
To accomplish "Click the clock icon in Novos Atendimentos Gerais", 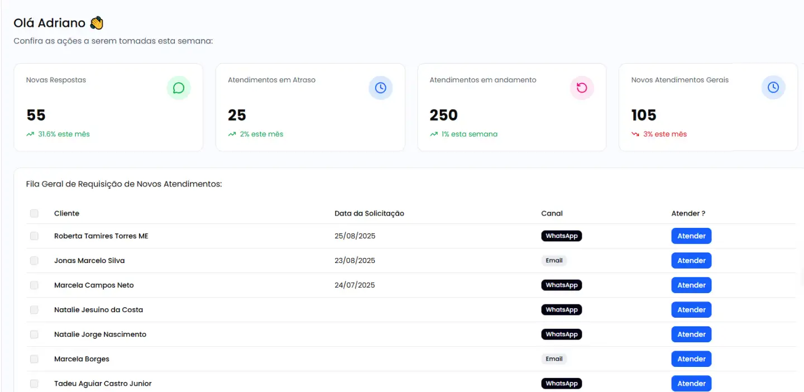I will tap(773, 88).
